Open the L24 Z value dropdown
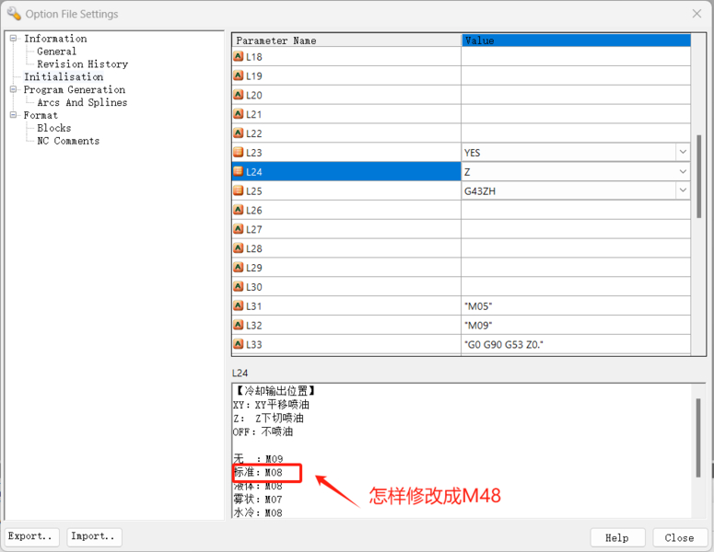Viewport: 714px width, 552px height. [683, 172]
